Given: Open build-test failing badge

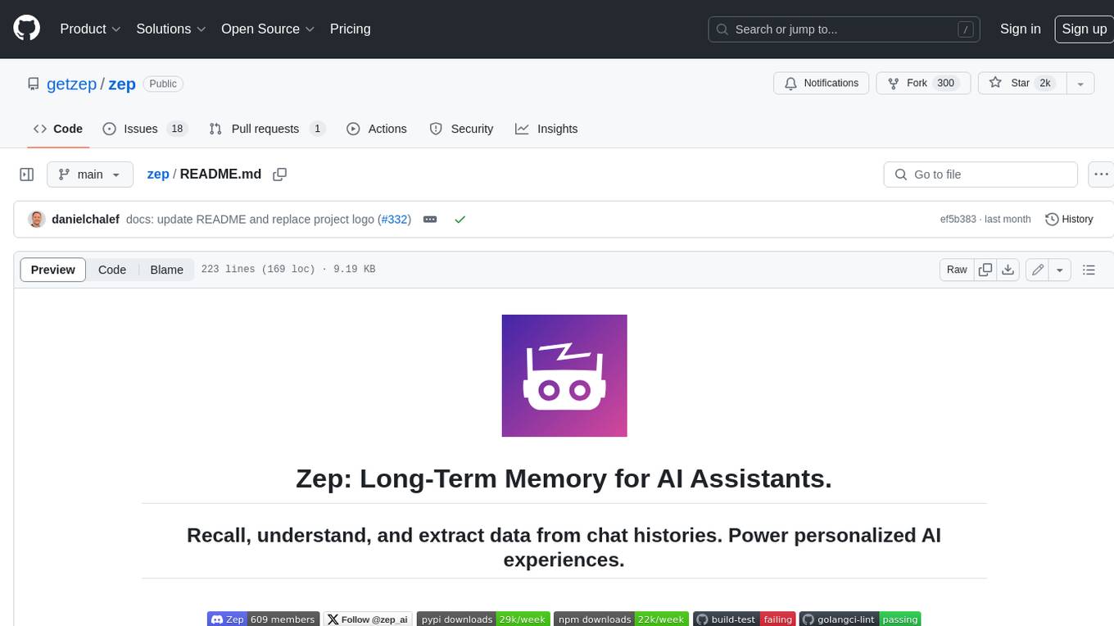Looking at the screenshot, I should pos(745,619).
